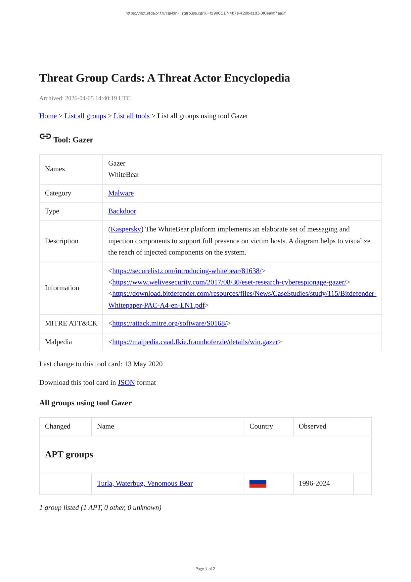Viewport: 411px width, 582px height.
Task: Open the securelist introducing-whitebear link
Action: tap(187, 271)
